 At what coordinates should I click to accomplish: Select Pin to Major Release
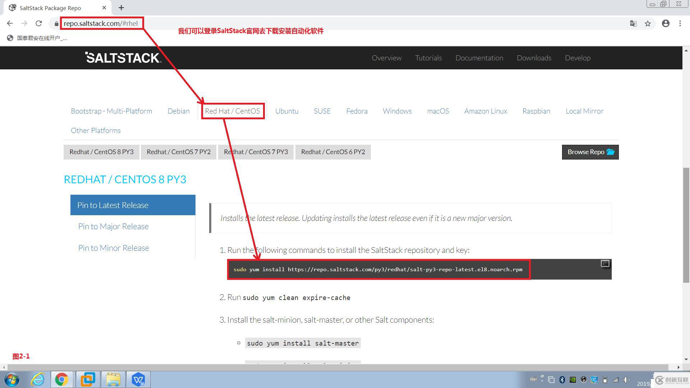click(x=113, y=226)
